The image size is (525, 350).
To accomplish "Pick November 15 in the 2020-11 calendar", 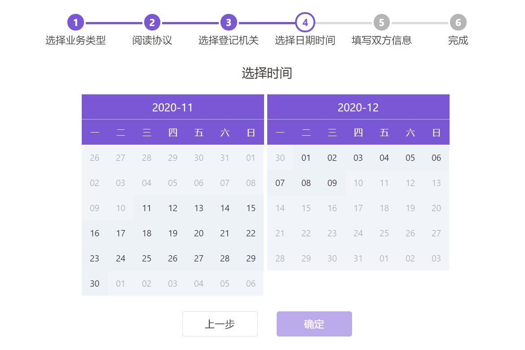I will [x=251, y=208].
